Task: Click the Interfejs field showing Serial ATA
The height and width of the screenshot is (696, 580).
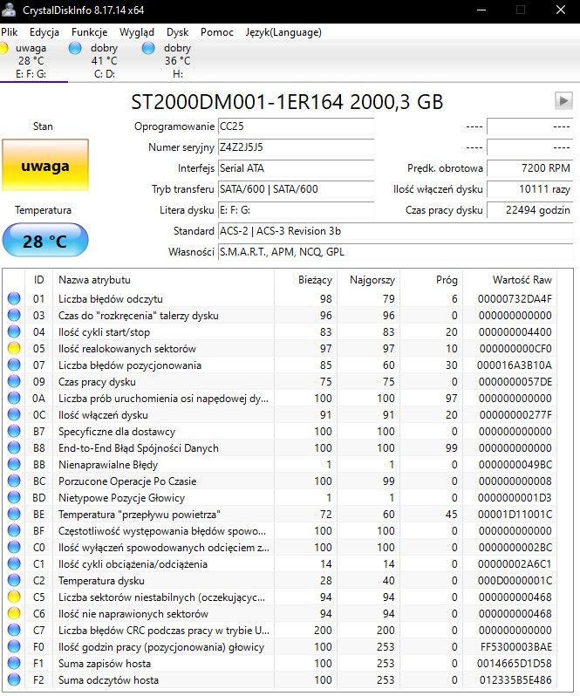Action: pyautogui.click(x=296, y=168)
